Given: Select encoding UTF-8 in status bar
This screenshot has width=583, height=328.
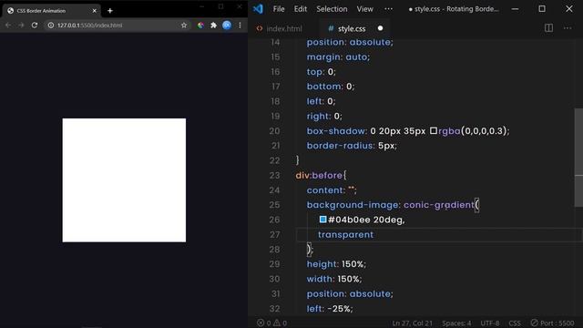Looking at the screenshot, I should 490,323.
